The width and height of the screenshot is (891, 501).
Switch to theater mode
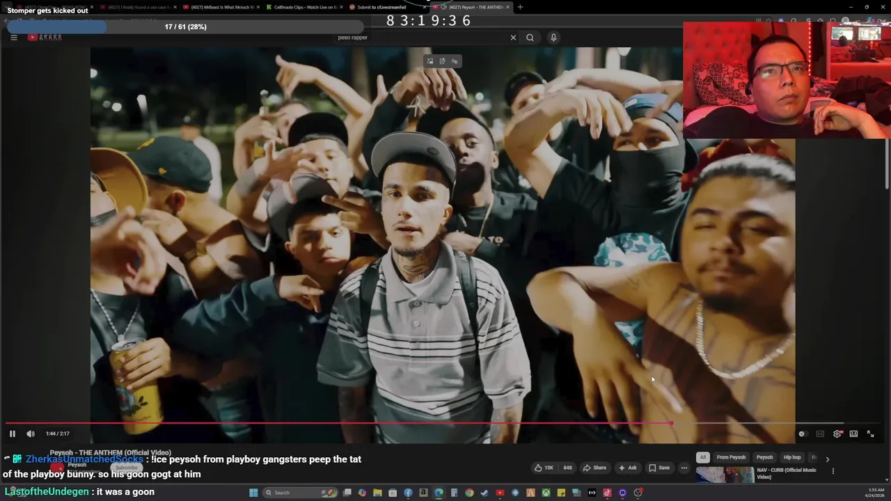[853, 434]
